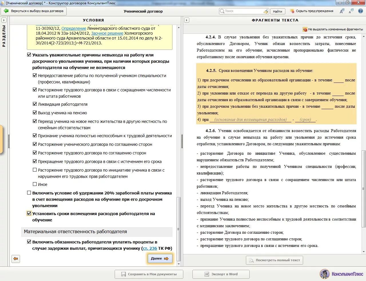Toggle Расторжение ученического договора по соглашению

35,144
